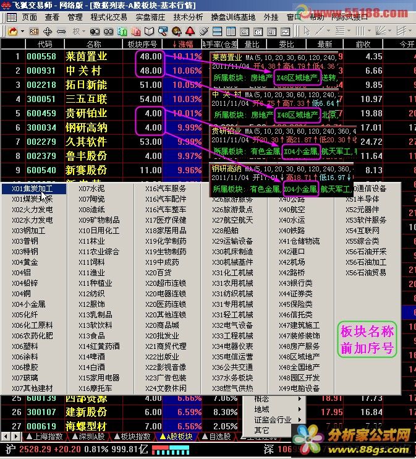This screenshot has width=416, height=459.
Task: Select X43银行类 in sector list
Action: [295, 283]
